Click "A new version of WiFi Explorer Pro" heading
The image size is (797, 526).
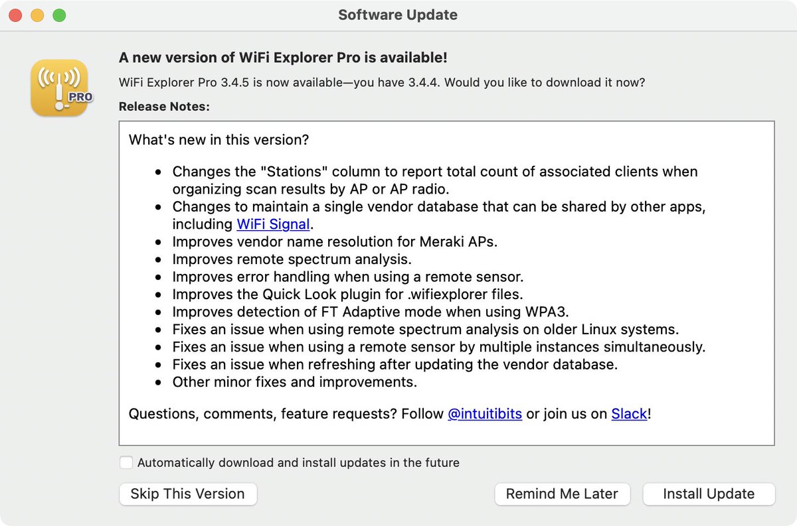click(283, 58)
